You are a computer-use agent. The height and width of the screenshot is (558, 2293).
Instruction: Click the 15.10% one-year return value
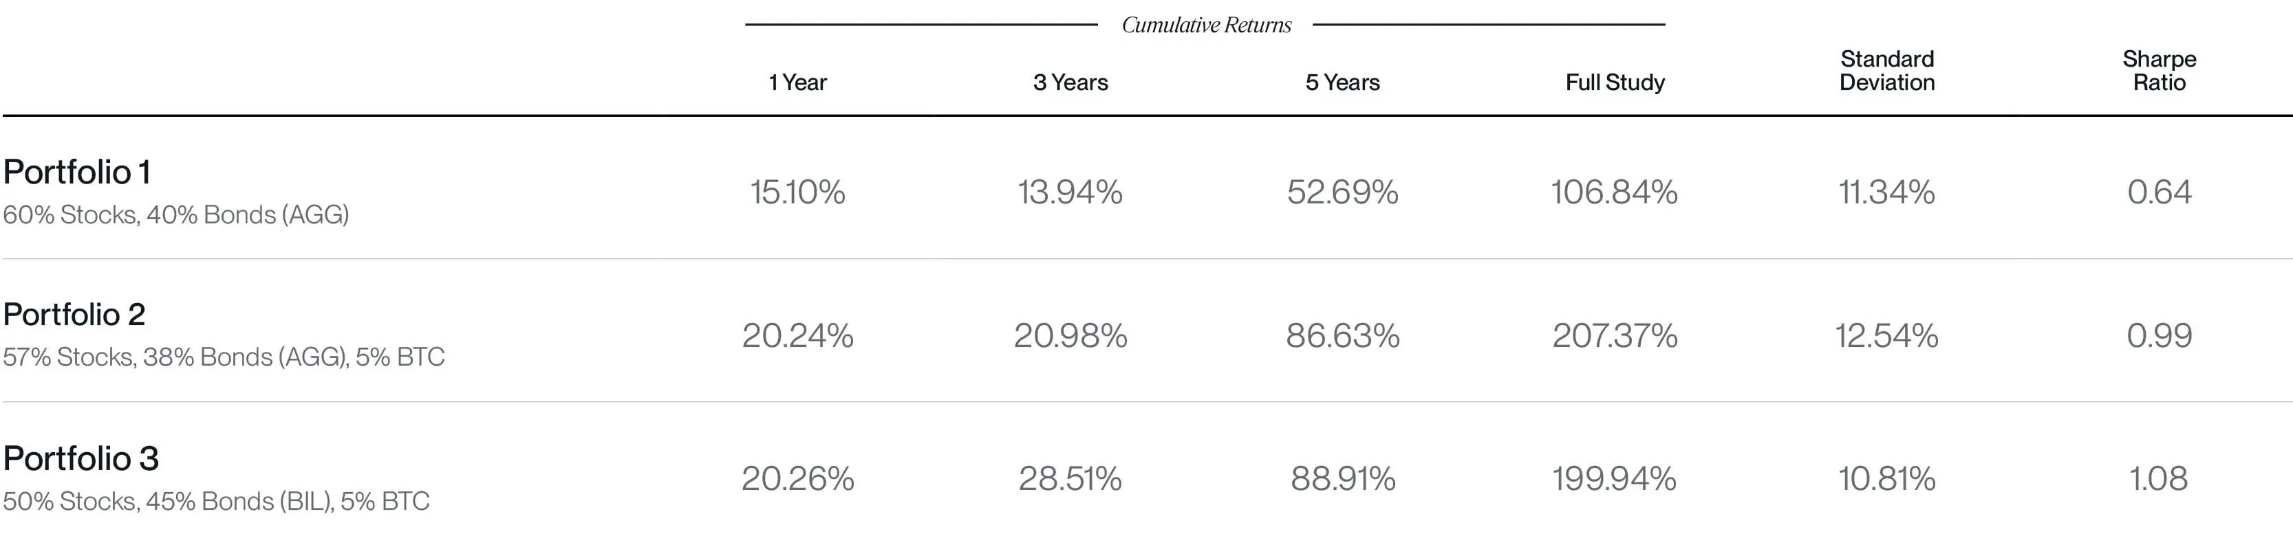[797, 192]
